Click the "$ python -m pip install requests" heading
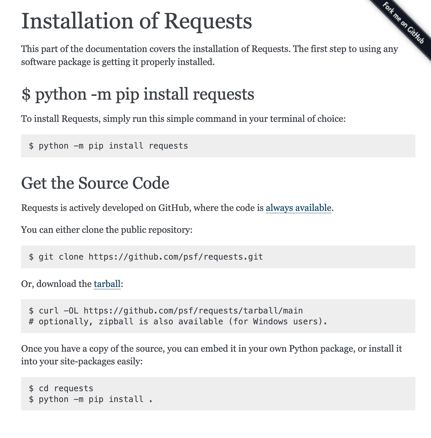 pyautogui.click(x=138, y=94)
